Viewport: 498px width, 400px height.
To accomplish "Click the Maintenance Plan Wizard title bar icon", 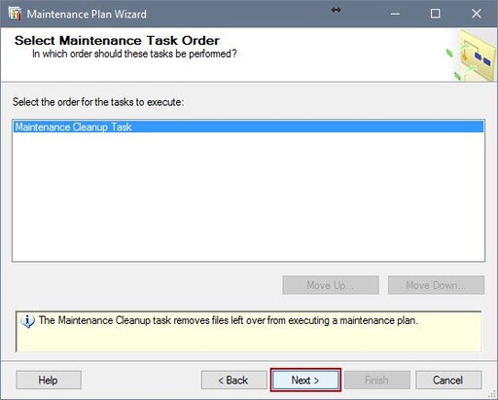I will click(15, 14).
